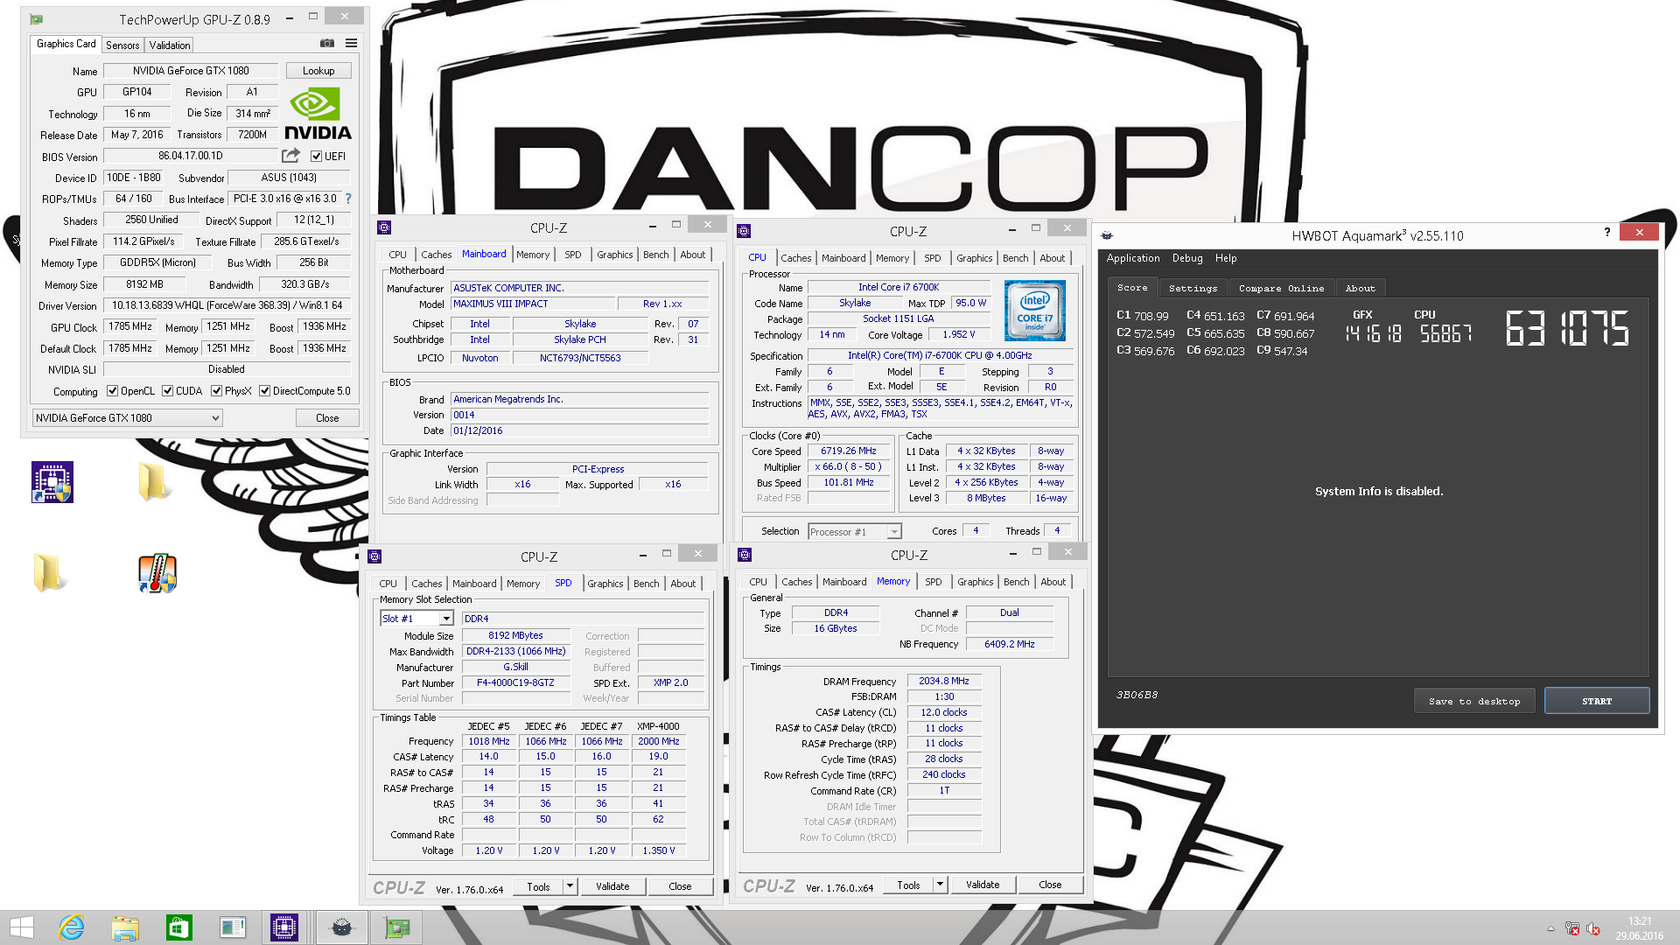Open the Application menu in HWBOT Aquamark
The height and width of the screenshot is (945, 1680).
(1132, 258)
